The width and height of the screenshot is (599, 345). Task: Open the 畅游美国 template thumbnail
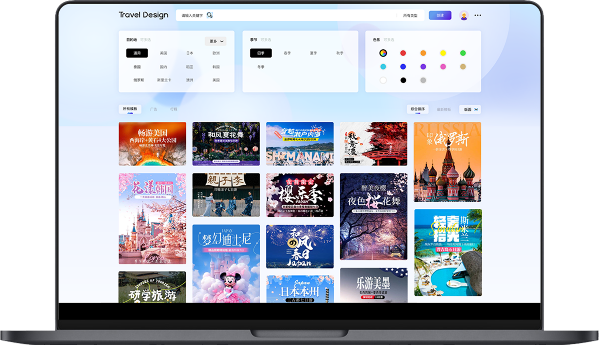pos(152,144)
